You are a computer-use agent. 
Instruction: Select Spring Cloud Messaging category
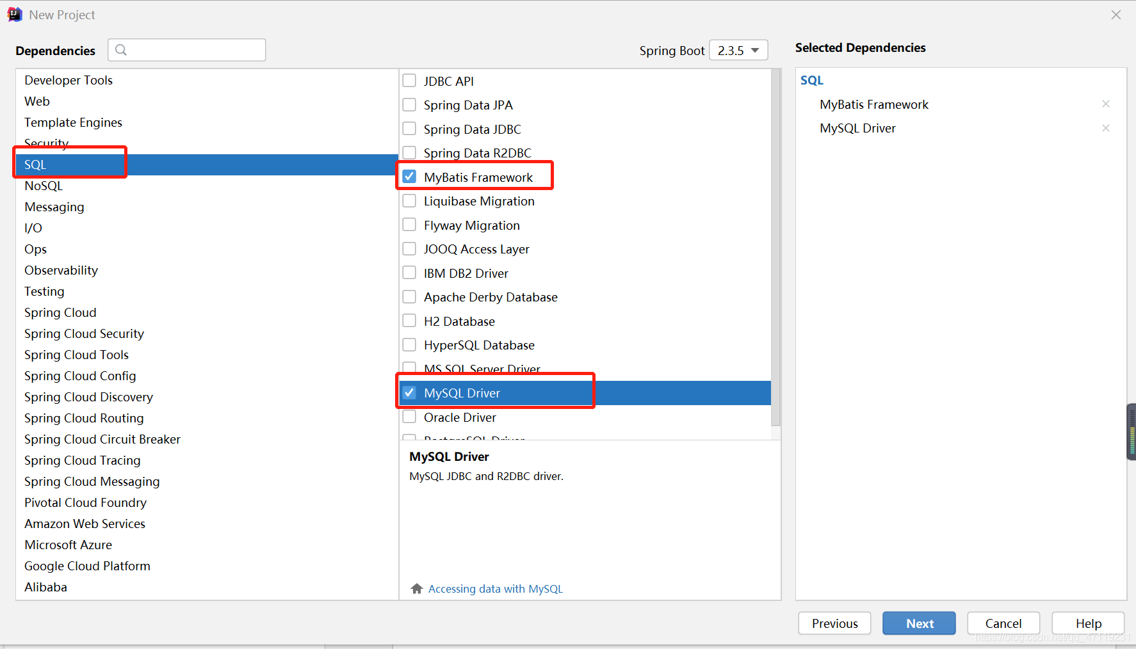(207, 481)
